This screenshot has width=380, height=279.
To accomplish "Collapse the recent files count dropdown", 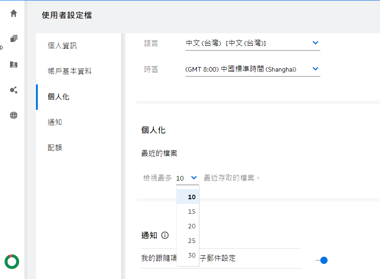I will coord(194,178).
